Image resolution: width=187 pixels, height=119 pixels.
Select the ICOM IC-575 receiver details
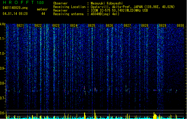pyautogui.click(x=119, y=10)
